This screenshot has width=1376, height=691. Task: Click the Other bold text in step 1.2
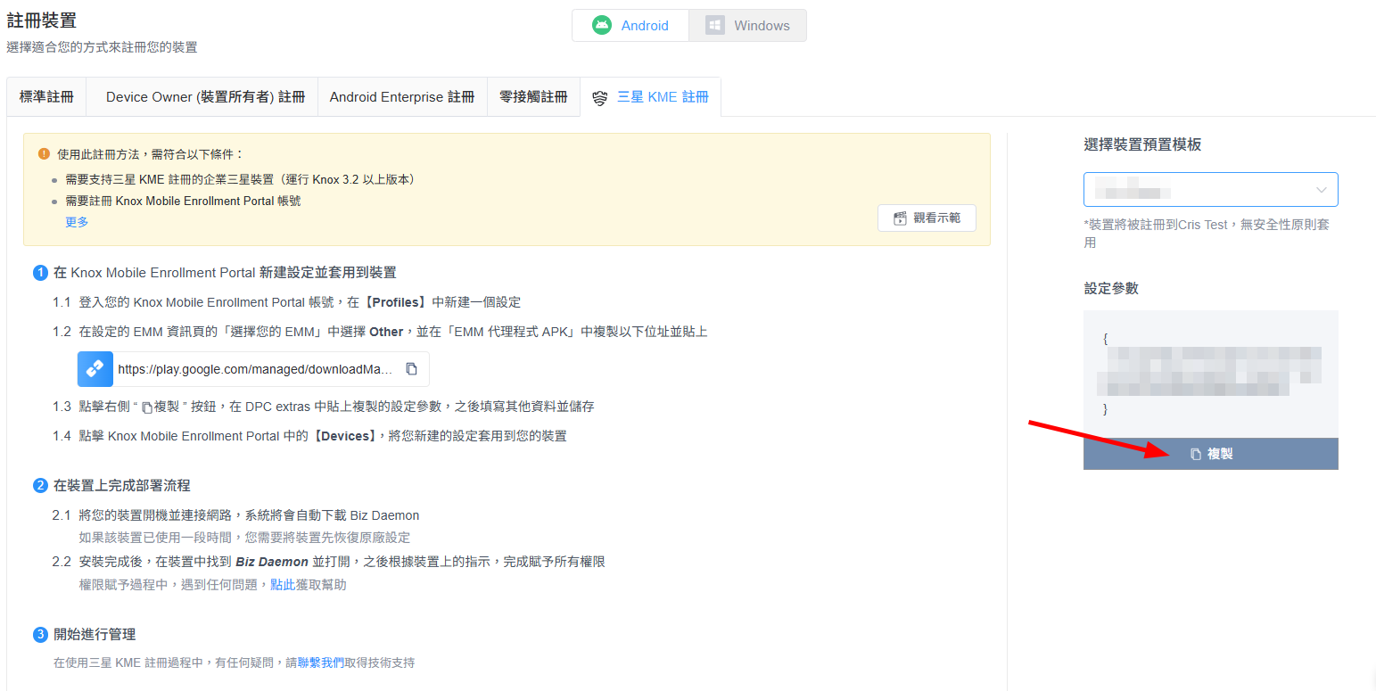pos(386,332)
